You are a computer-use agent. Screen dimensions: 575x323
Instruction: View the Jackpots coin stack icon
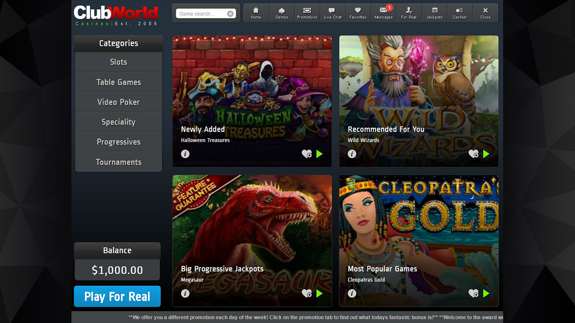tap(434, 13)
